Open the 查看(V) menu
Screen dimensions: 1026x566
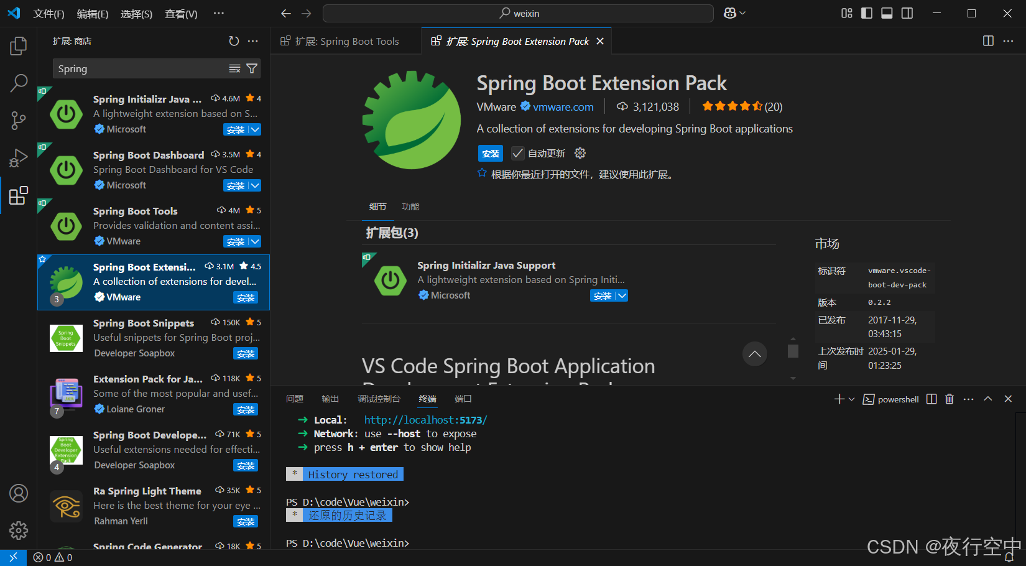pyautogui.click(x=181, y=14)
